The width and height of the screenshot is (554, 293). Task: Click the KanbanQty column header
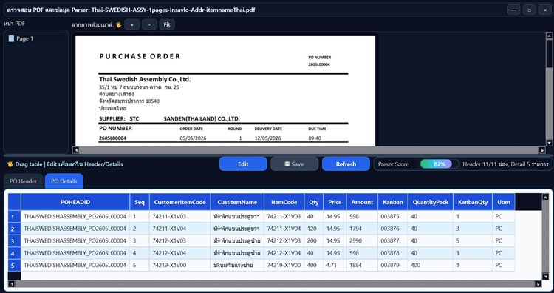(x=473, y=202)
